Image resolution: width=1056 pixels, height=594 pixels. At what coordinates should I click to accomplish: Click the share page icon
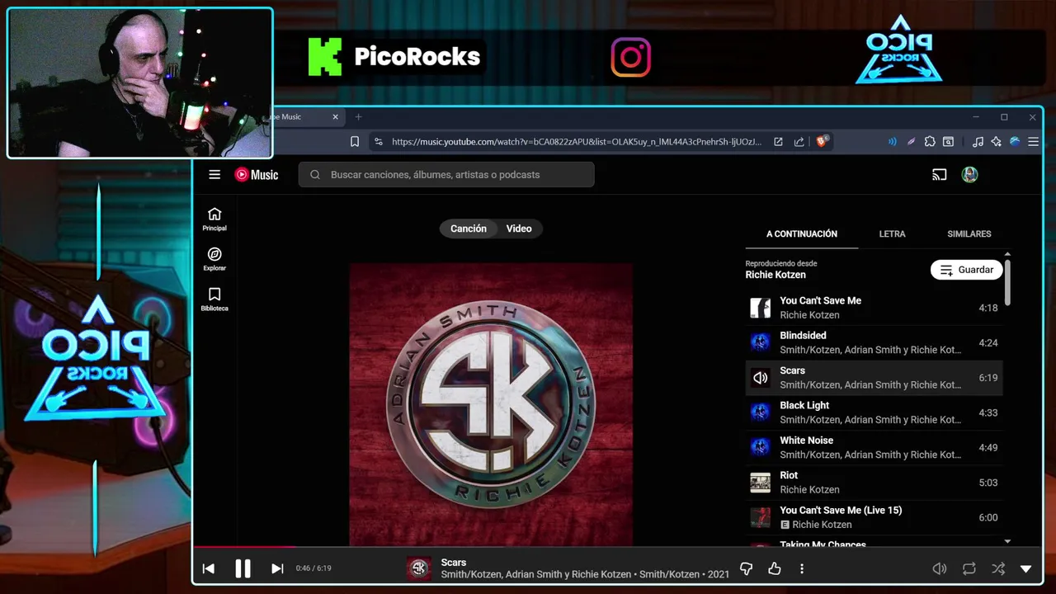click(x=799, y=142)
